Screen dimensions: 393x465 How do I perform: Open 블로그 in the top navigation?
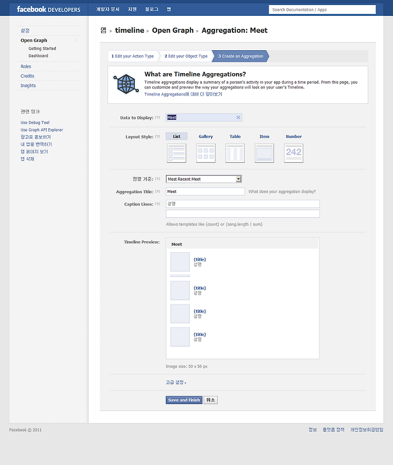[152, 9]
